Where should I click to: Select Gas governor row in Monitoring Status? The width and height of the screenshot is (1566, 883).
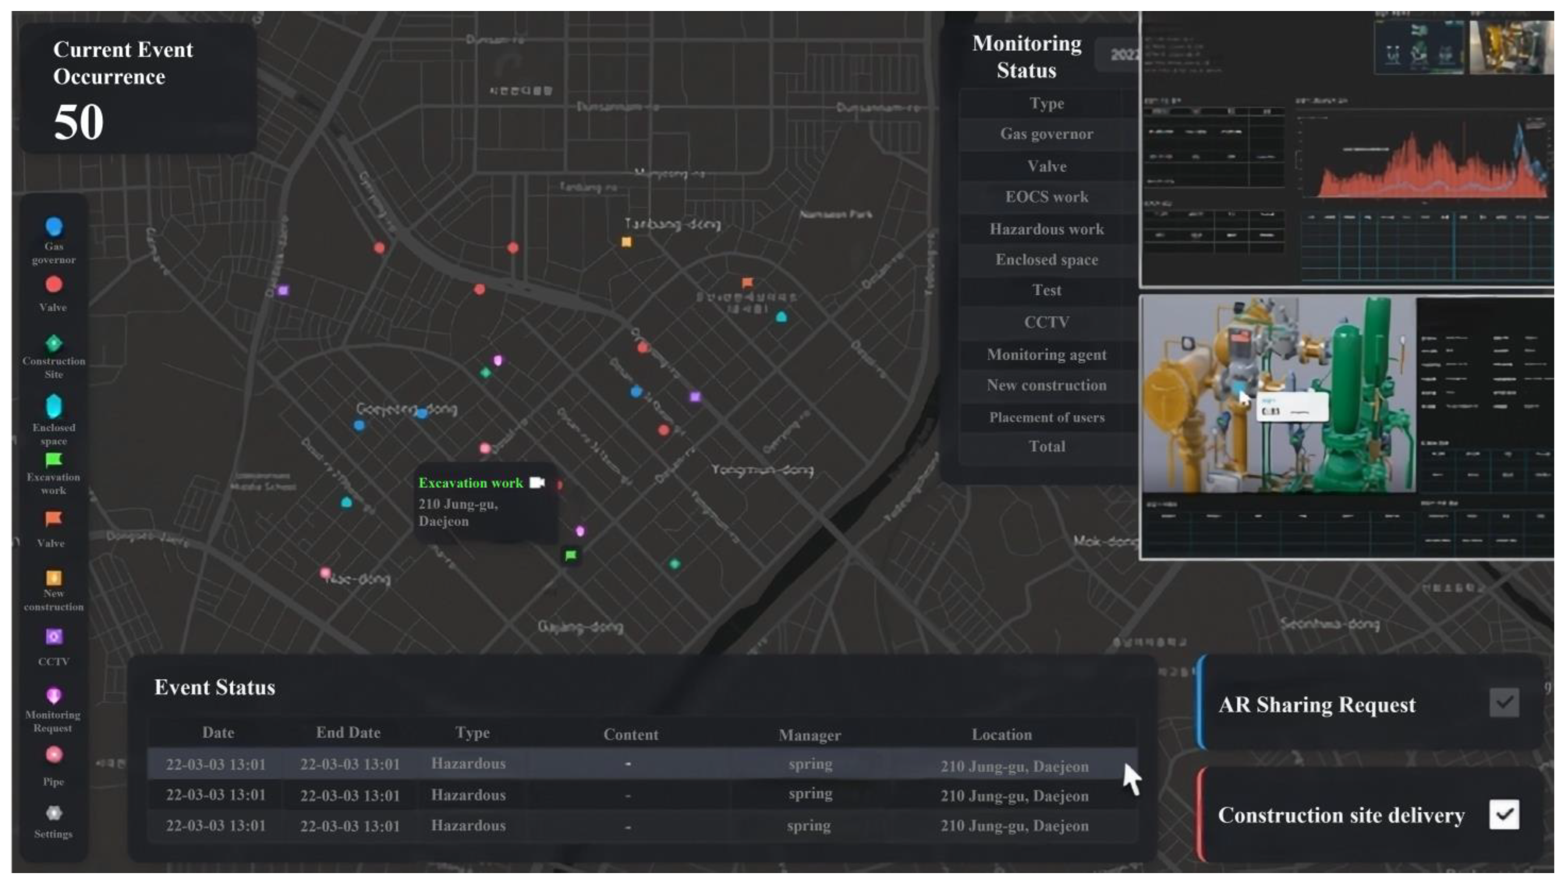(x=1046, y=134)
